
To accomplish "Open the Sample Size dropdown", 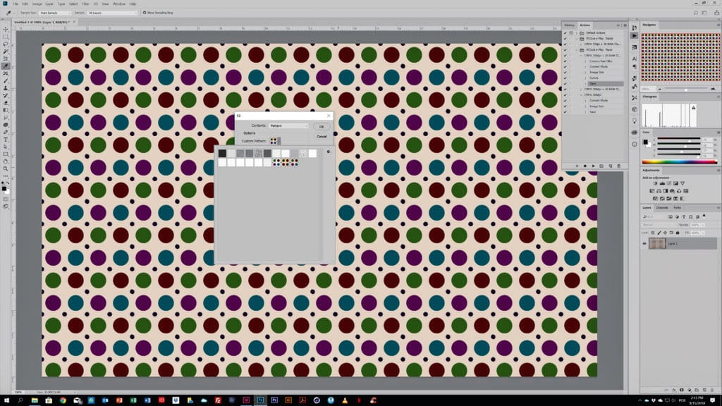I will point(55,13).
